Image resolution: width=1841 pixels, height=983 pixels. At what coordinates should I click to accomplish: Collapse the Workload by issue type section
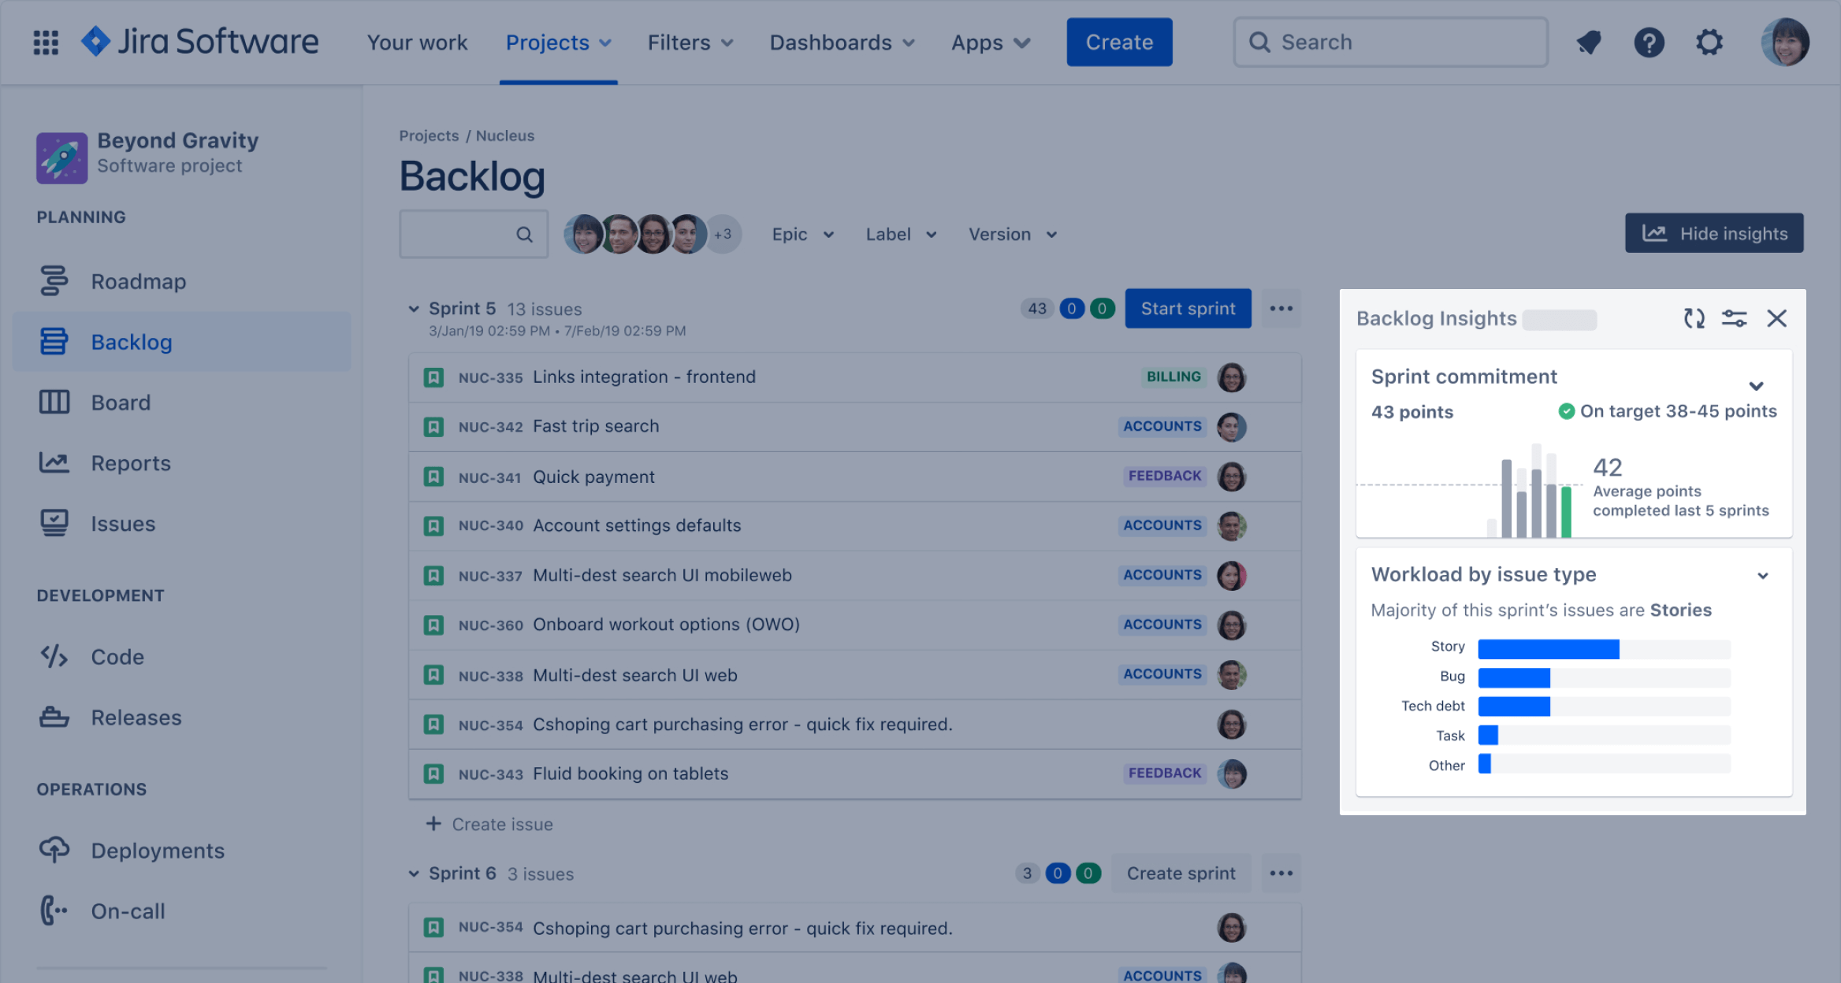click(1763, 576)
